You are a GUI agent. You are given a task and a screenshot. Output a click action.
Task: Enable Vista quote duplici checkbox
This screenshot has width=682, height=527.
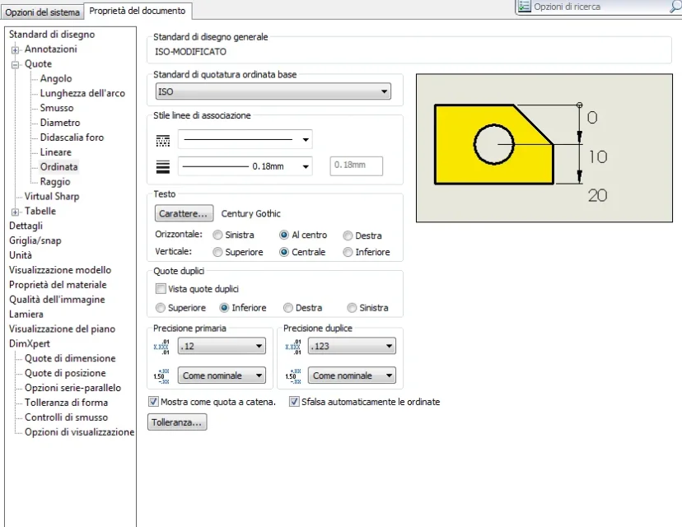pos(161,289)
